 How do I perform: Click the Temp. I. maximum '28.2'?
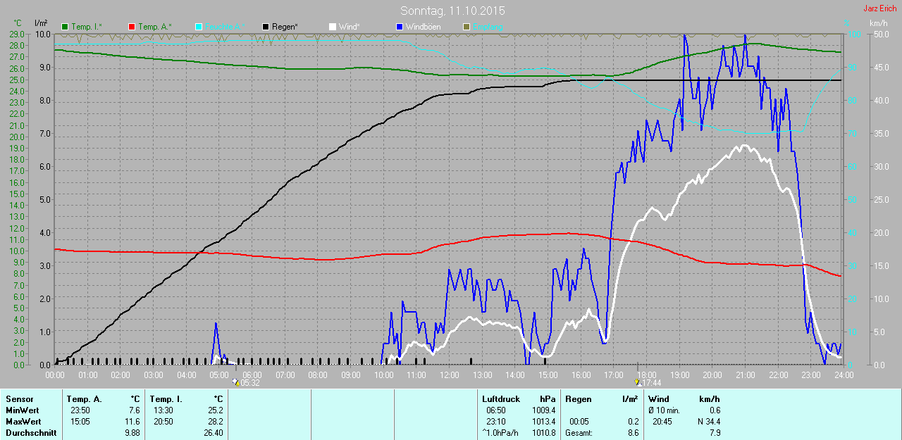coord(215,422)
